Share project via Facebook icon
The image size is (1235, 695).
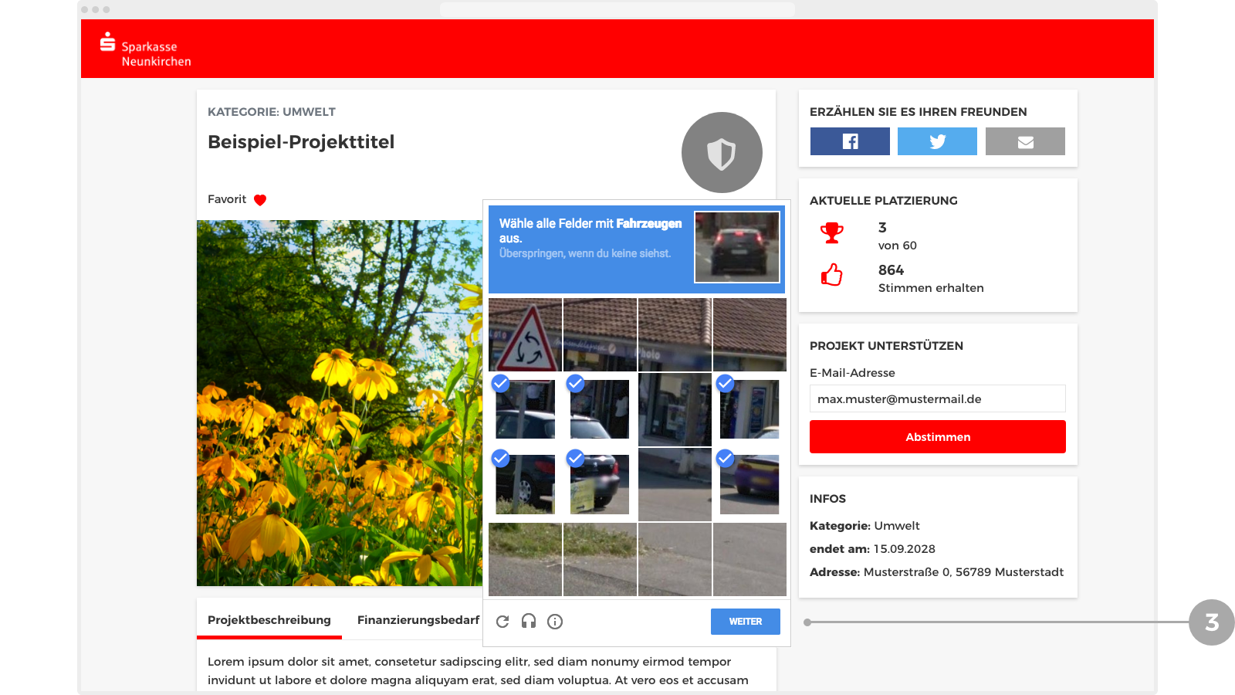(850, 141)
